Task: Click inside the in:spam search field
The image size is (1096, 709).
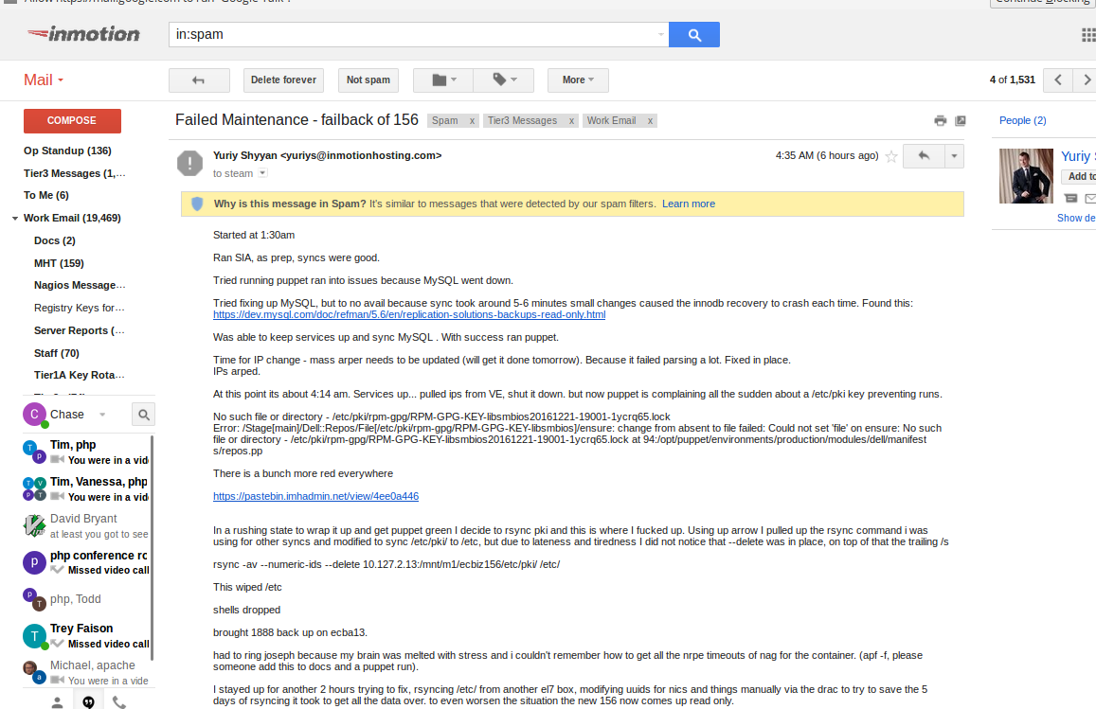Action: 412,35
